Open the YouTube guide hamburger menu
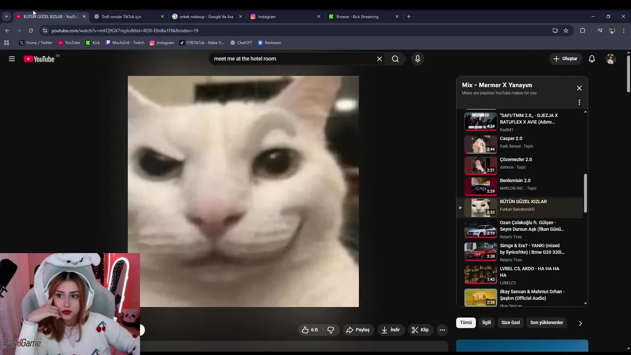631x355 pixels. point(12,59)
